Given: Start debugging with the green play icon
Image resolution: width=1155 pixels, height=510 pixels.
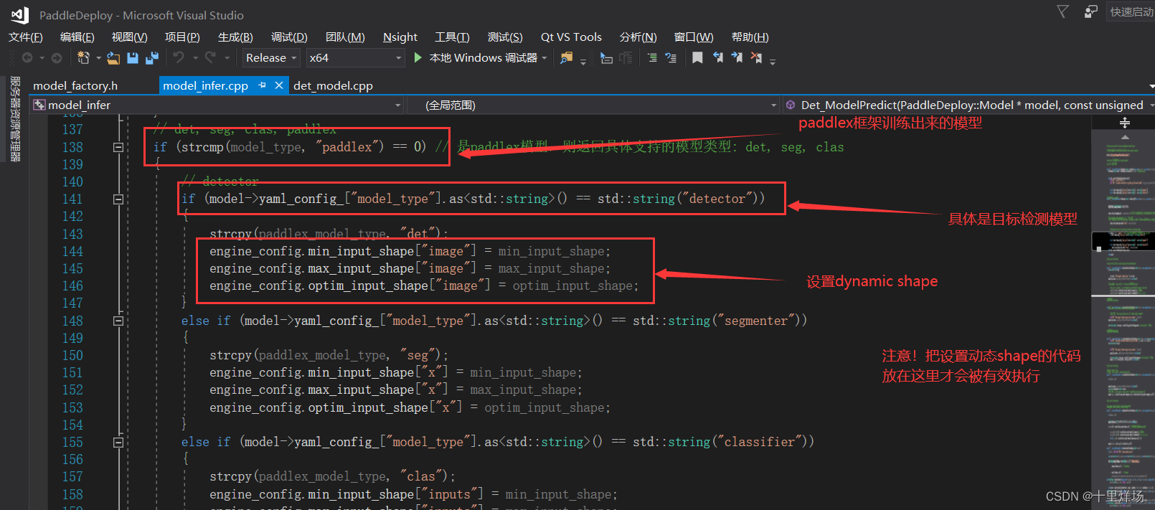Looking at the screenshot, I should pyautogui.click(x=418, y=57).
